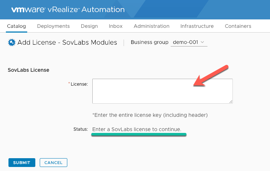This screenshot has width=270, height=171.
Task: Click the CANCEL button
Action: [53, 163]
